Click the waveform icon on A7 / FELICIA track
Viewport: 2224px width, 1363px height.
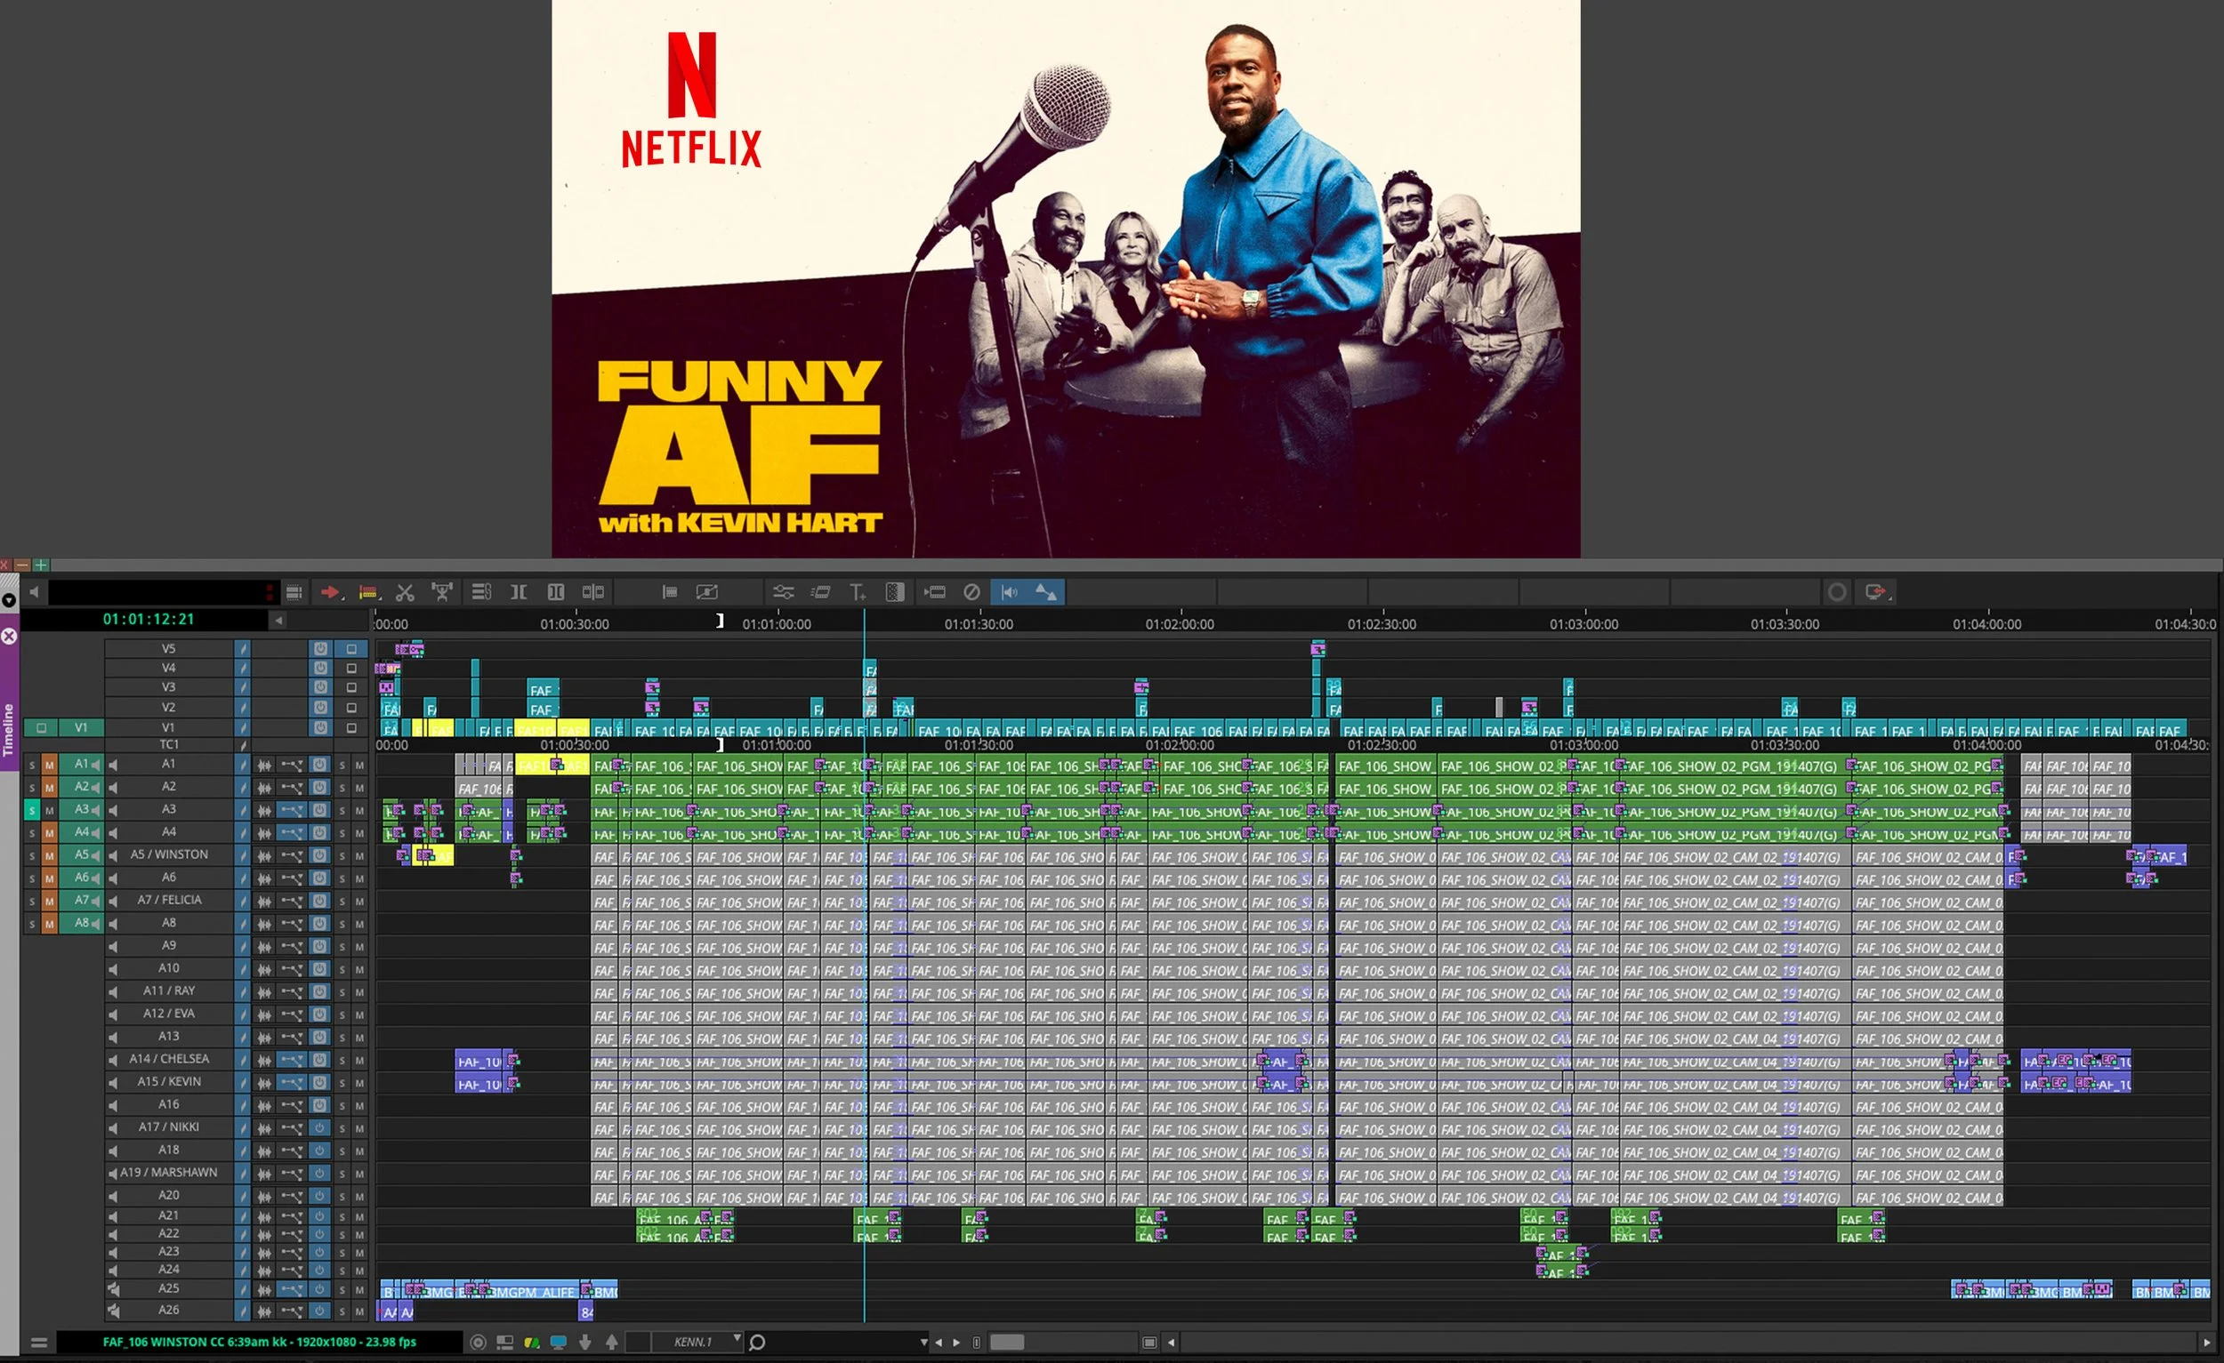click(264, 901)
